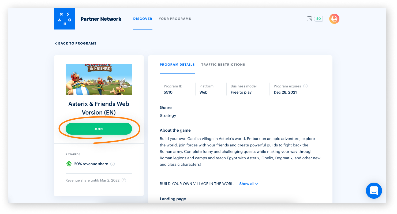Select the Program Details tab

pyautogui.click(x=177, y=65)
